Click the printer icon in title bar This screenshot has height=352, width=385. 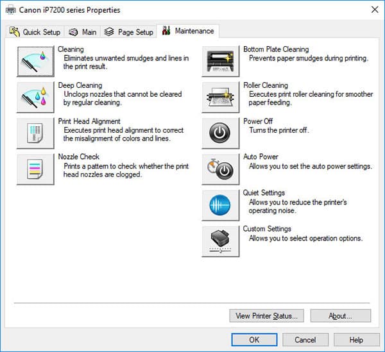(10, 10)
